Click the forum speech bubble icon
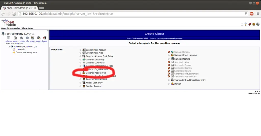Screen dimensions: 261x136 pyautogui.click(x=242, y=25)
